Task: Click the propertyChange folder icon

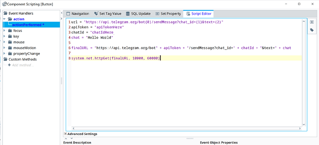Action: [10, 53]
